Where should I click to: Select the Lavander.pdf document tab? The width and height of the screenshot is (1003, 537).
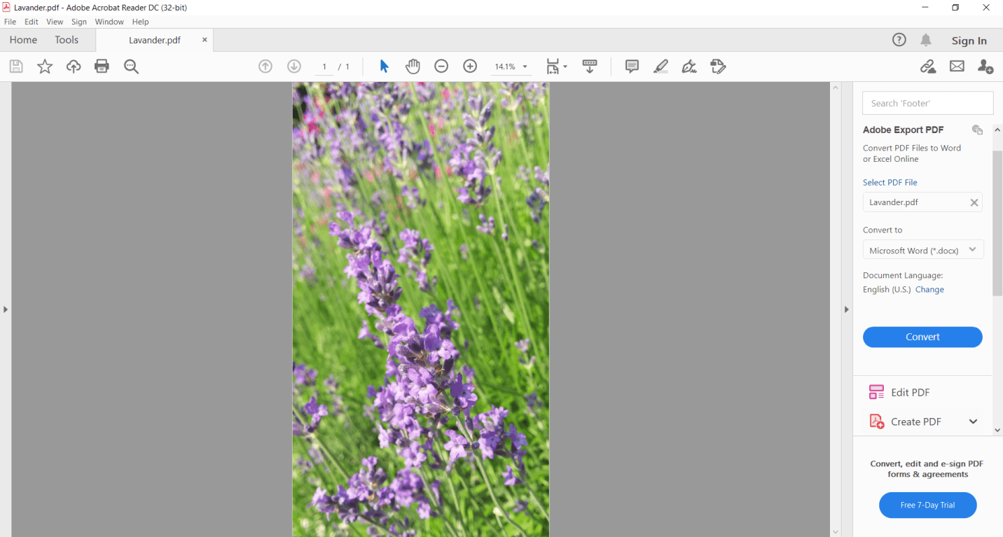[x=155, y=40]
